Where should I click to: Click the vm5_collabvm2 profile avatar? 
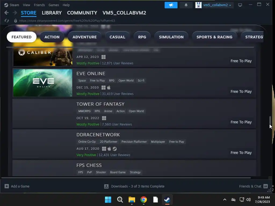(198, 5)
